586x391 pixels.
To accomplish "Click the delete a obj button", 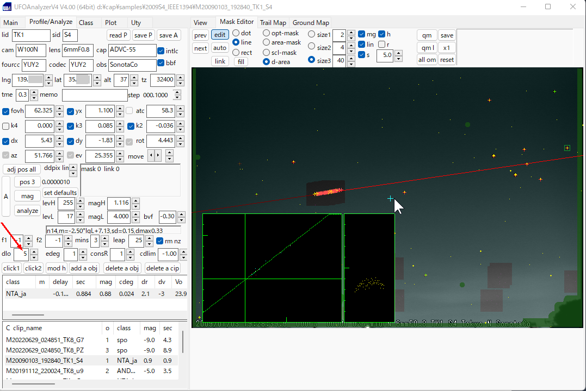I will tap(122, 268).
